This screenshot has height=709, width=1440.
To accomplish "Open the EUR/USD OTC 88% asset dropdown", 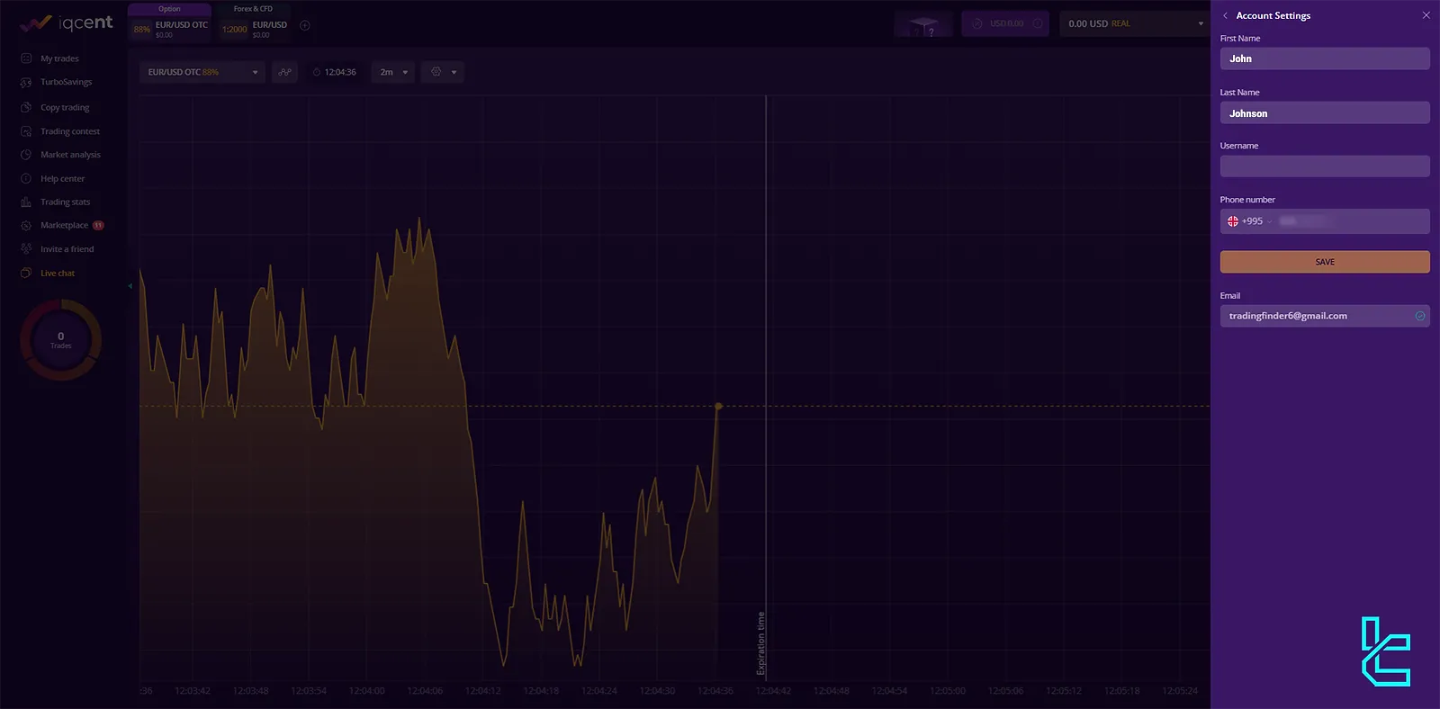I will click(x=202, y=72).
